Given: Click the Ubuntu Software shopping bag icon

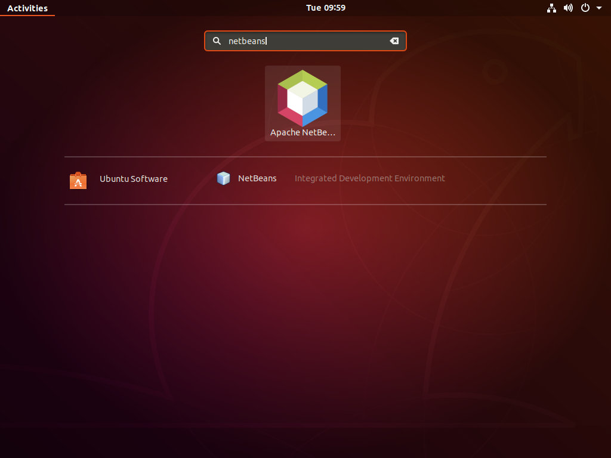Looking at the screenshot, I should (78, 180).
